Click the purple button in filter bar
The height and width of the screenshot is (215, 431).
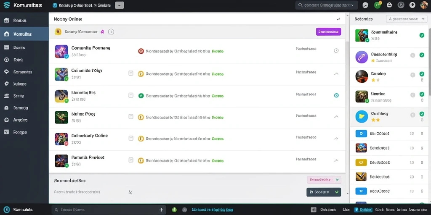pos(328,32)
